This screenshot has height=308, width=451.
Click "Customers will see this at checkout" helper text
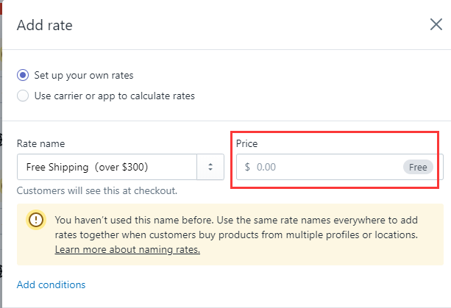pyautogui.click(x=97, y=190)
